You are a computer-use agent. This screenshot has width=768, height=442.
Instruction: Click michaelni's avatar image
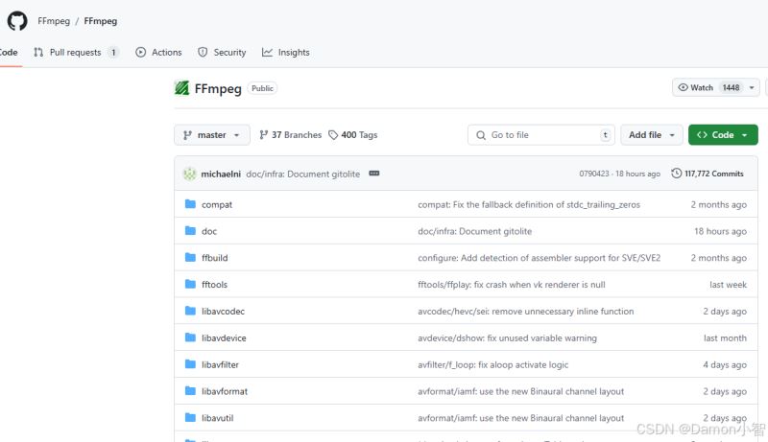click(189, 174)
